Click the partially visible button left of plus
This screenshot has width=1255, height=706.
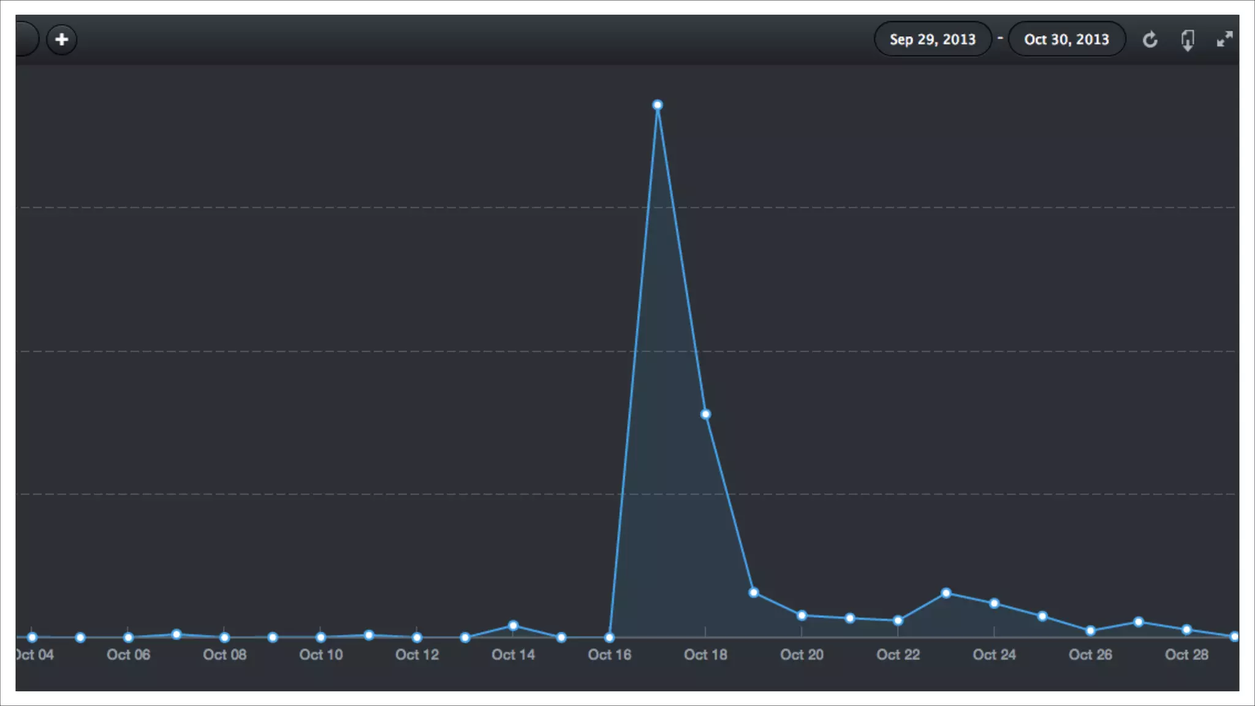click(x=26, y=39)
